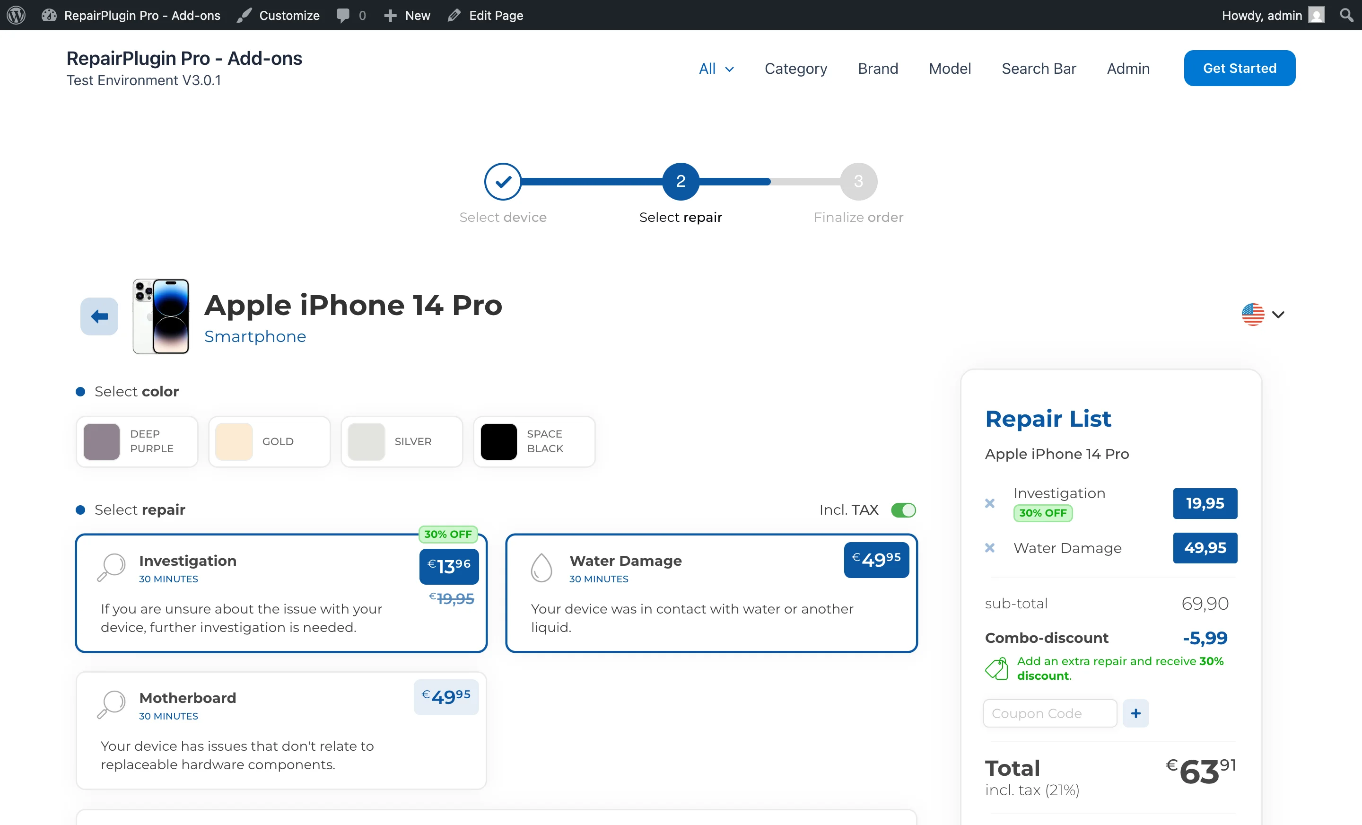Open the comments bubble in the admin bar
This screenshot has height=825, width=1362.
(x=344, y=15)
